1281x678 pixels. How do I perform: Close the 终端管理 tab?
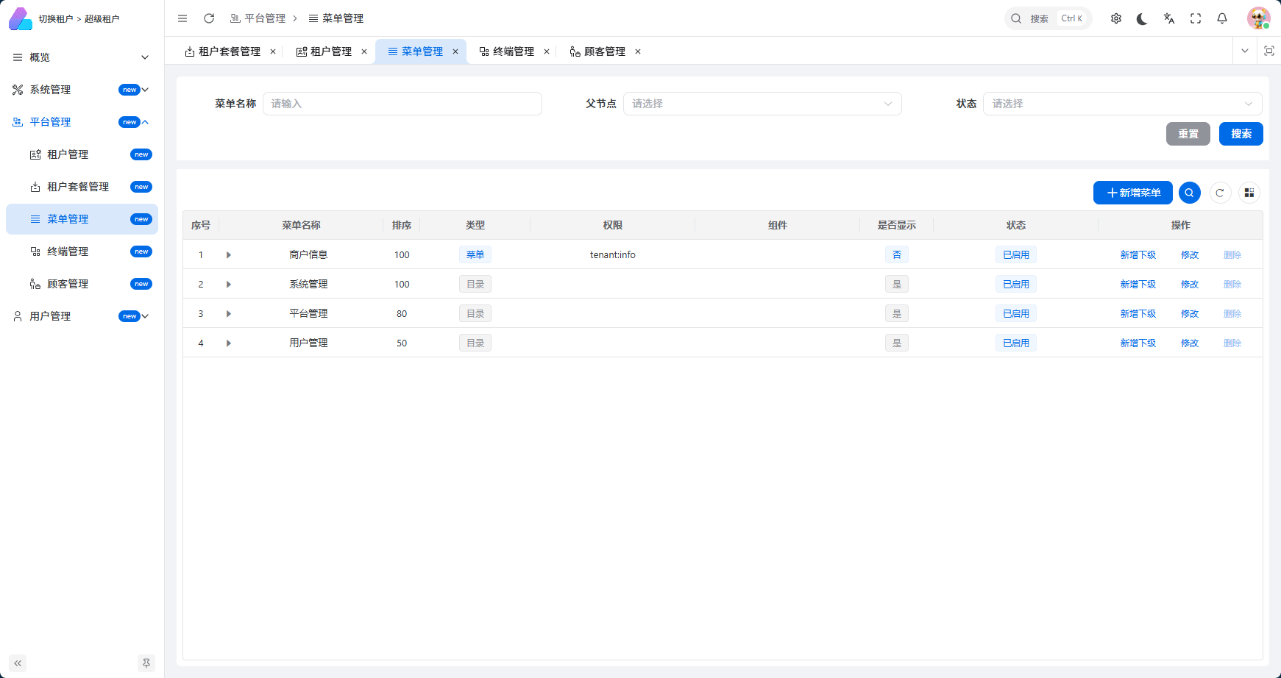(547, 51)
